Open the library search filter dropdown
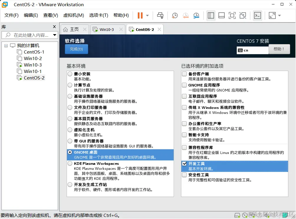 click(55, 35)
